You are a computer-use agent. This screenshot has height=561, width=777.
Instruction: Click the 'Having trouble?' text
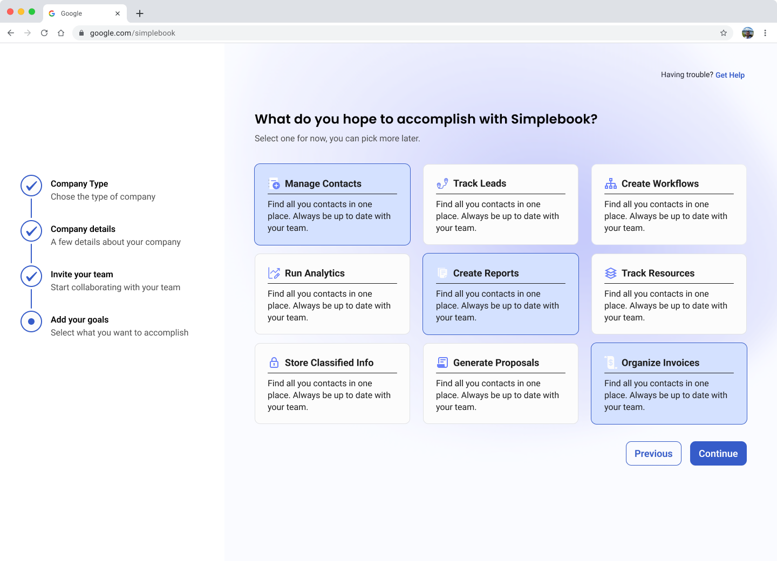[x=687, y=74]
